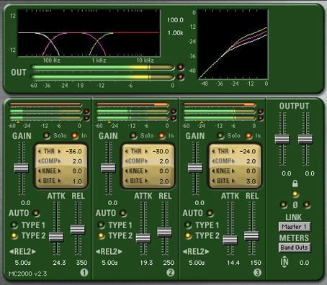
Task: Click left OUTPUT fader handle
Action: pyautogui.click(x=282, y=140)
